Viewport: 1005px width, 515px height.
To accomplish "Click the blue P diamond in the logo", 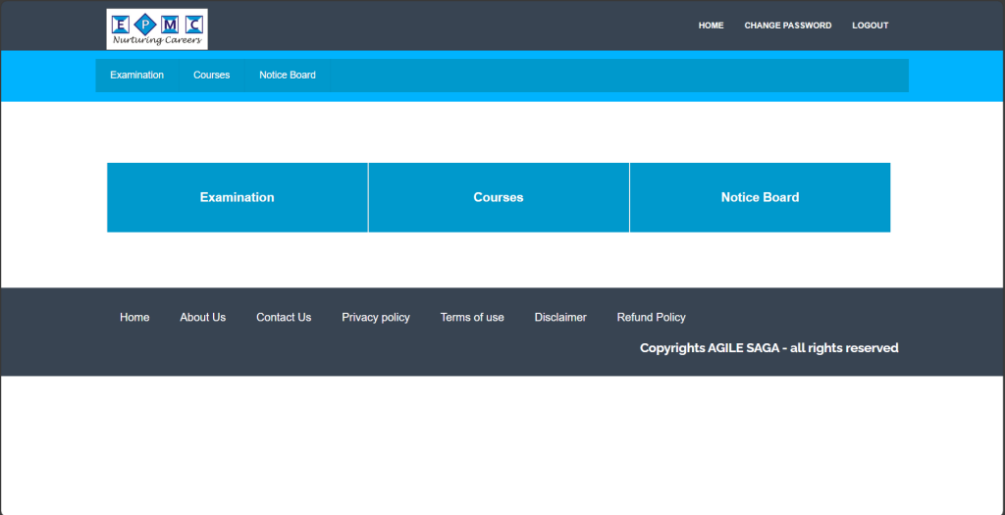I will tap(145, 24).
